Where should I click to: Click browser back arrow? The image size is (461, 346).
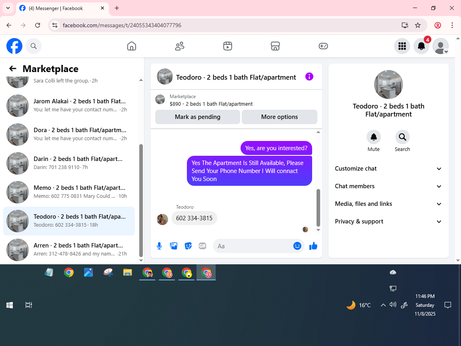pyautogui.click(x=9, y=25)
